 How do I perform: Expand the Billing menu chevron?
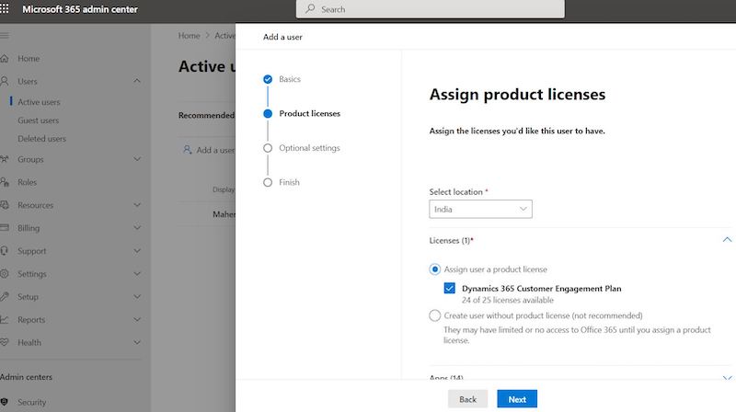(x=136, y=228)
